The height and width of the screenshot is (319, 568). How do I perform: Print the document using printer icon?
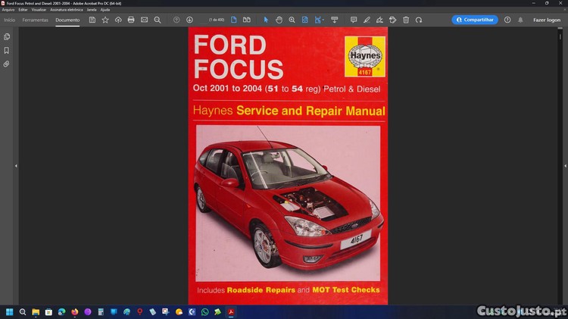point(131,20)
